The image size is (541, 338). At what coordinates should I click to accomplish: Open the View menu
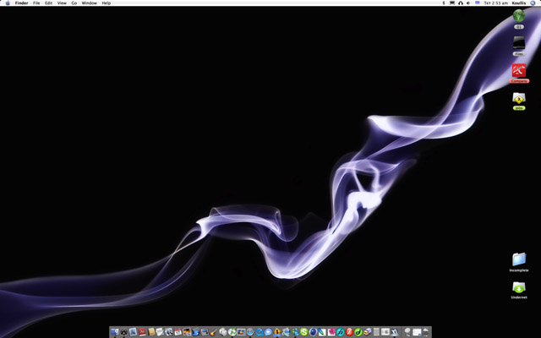[62, 3]
